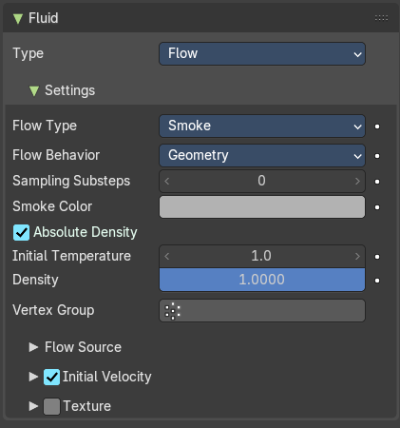Click the Sampling Substeps keyframe dot
The width and height of the screenshot is (400, 428).
(x=377, y=182)
